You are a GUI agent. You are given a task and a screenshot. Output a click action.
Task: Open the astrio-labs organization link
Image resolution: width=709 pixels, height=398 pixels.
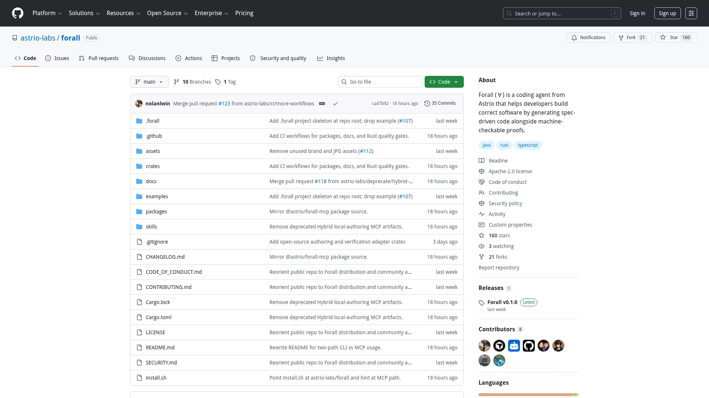click(38, 38)
